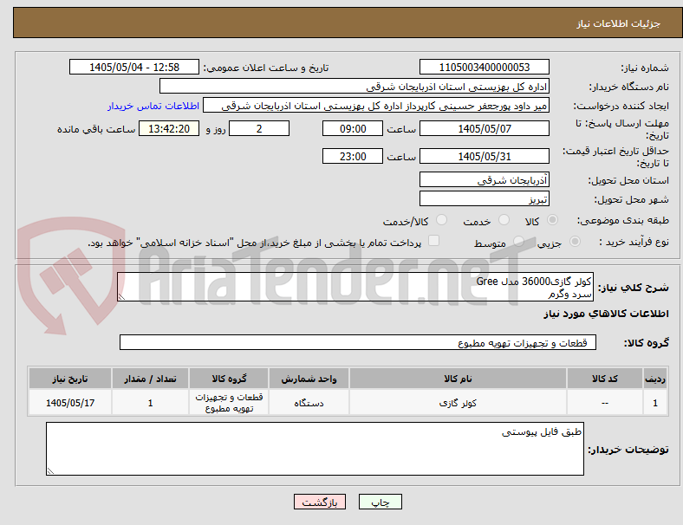This screenshot has height=525, width=683.
Task: Select the متوسط purchase type radio
Action: (x=518, y=241)
